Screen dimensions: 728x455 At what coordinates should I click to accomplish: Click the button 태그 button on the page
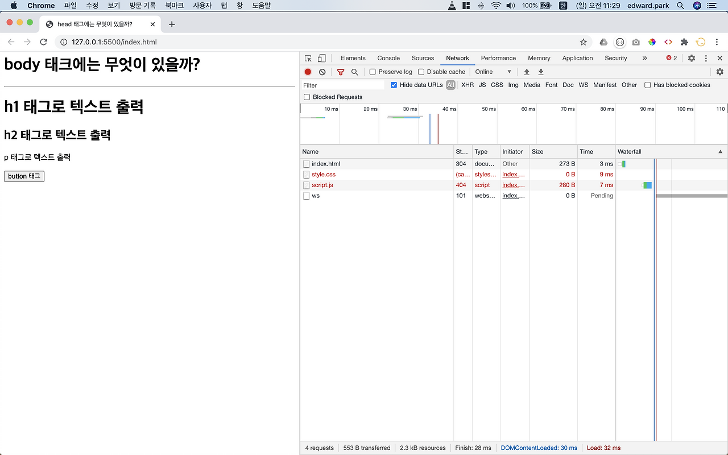pos(24,176)
